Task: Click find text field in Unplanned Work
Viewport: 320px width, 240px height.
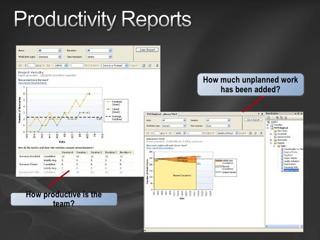Action: click(195, 133)
